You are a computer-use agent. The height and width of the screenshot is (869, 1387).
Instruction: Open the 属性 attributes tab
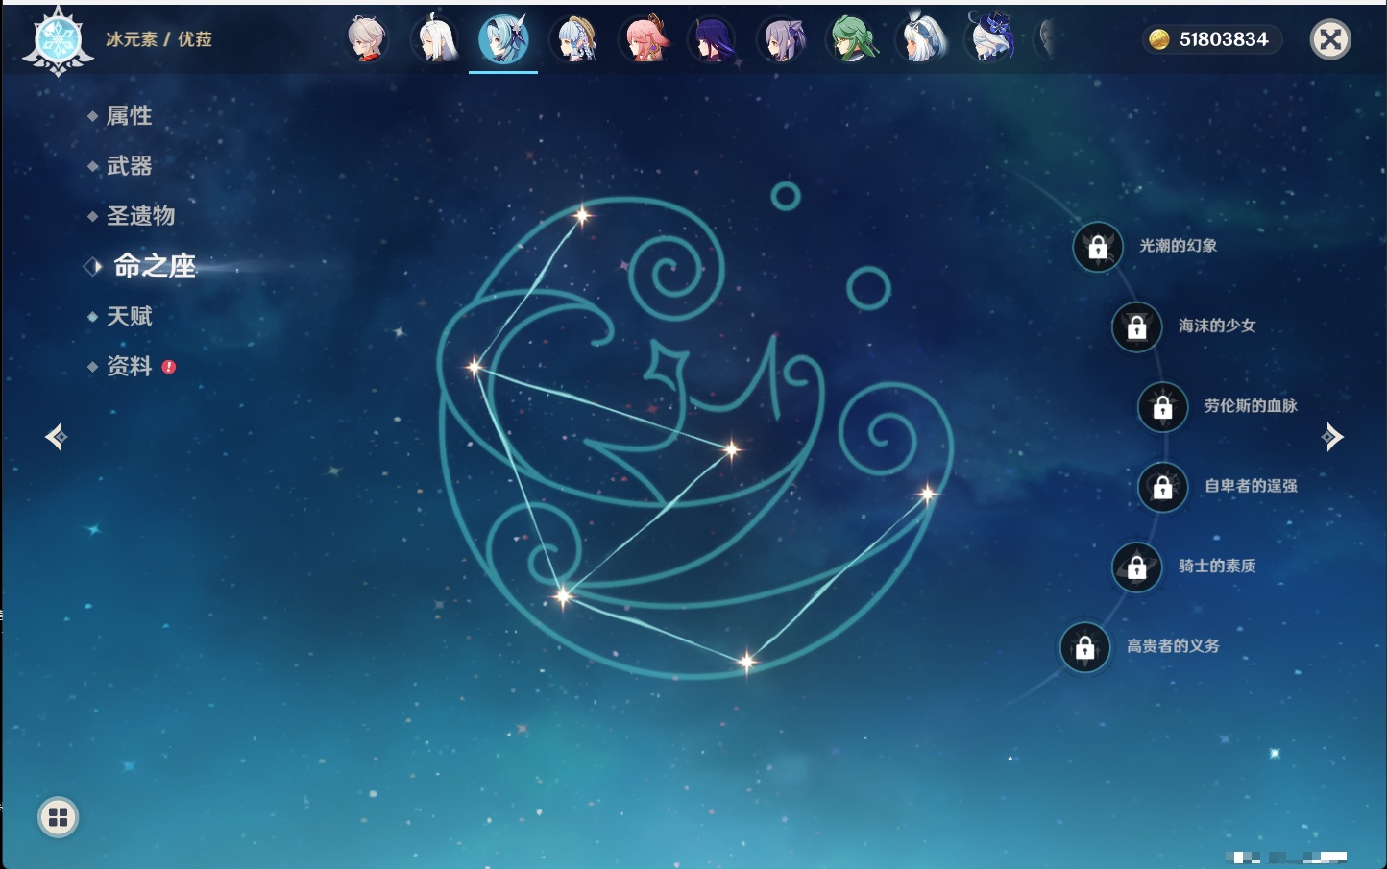click(x=129, y=116)
